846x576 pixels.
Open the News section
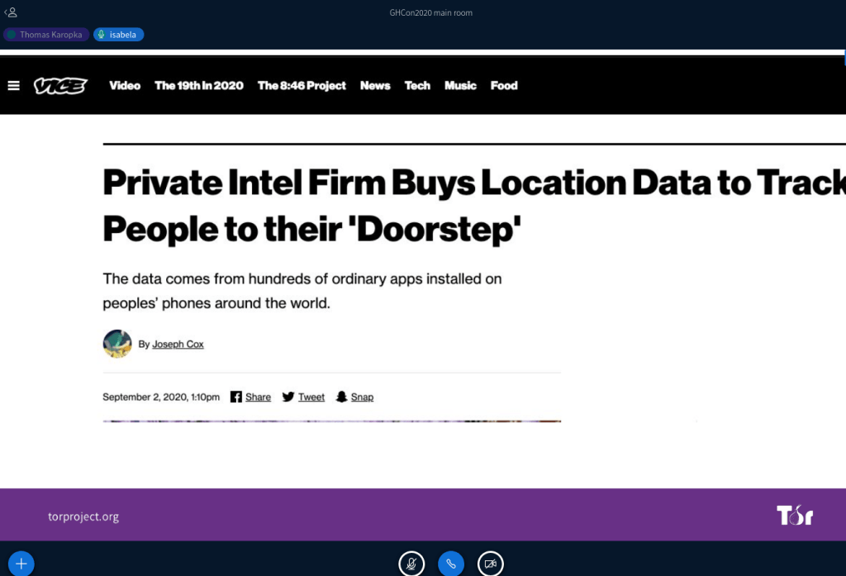[375, 86]
